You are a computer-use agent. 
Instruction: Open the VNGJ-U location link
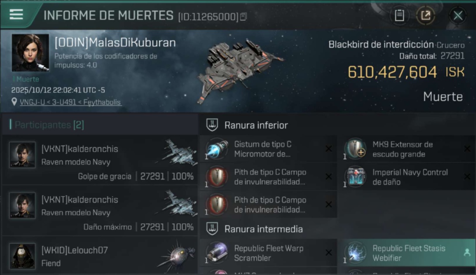pyautogui.click(x=70, y=102)
